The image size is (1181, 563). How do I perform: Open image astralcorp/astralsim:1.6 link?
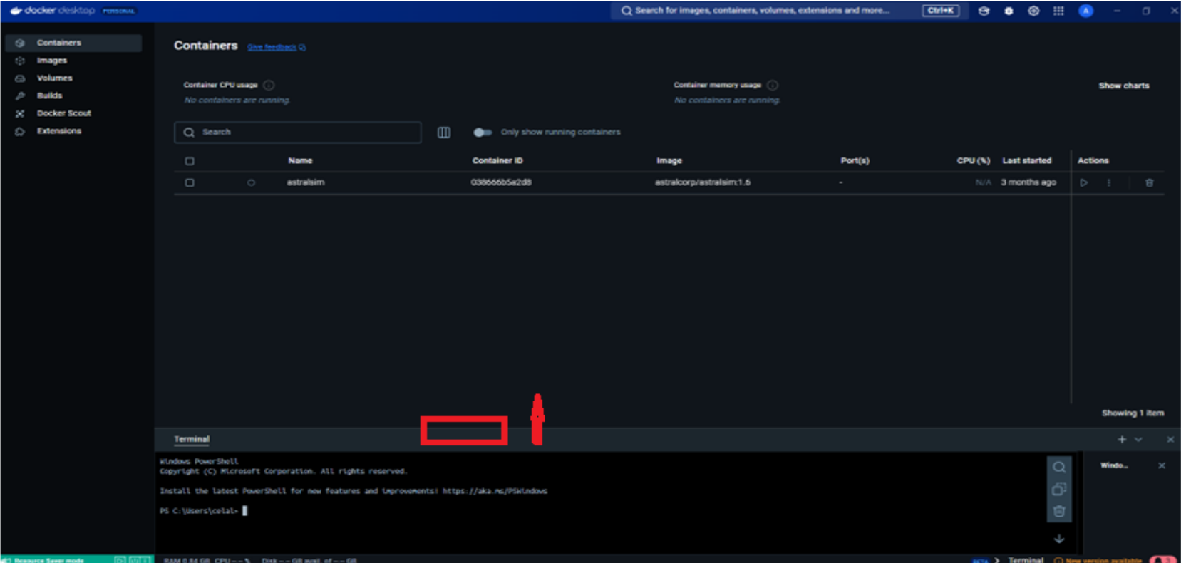click(x=702, y=182)
